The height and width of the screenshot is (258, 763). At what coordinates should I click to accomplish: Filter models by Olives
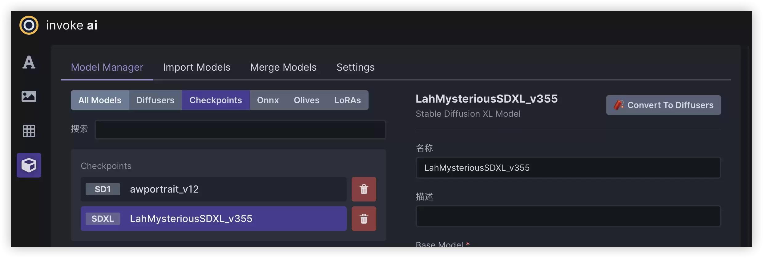(307, 100)
